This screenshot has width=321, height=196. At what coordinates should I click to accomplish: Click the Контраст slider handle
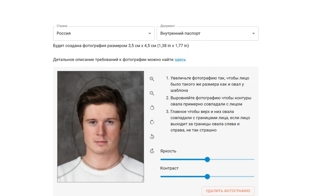[x=207, y=176]
